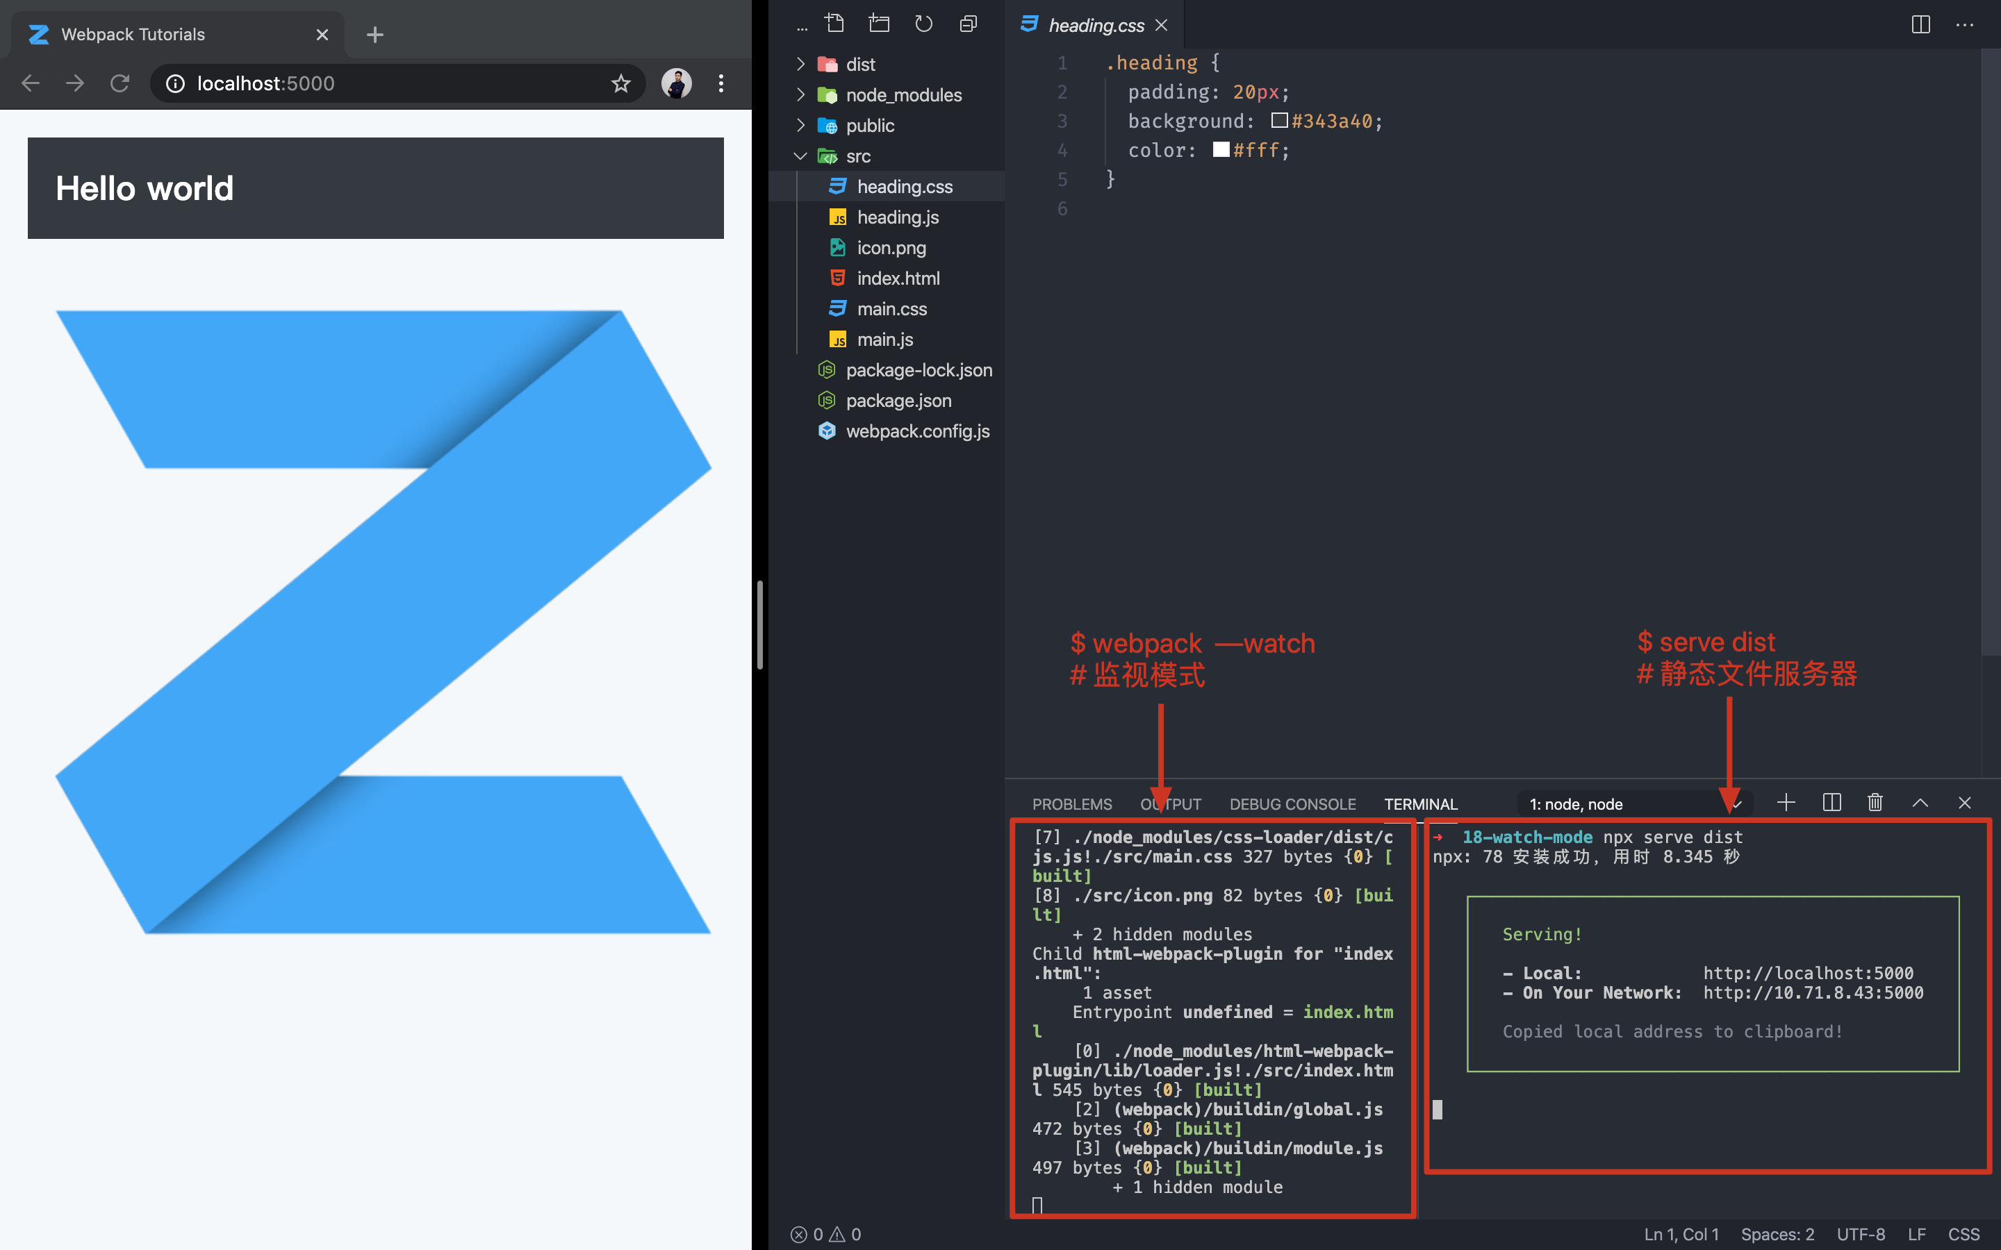Bookmark this page with the star icon
The width and height of the screenshot is (2001, 1250).
click(621, 83)
